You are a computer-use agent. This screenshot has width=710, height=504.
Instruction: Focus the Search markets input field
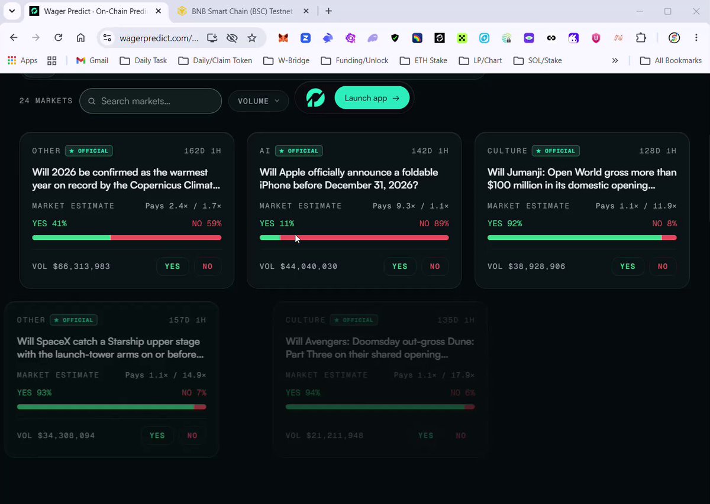point(150,101)
